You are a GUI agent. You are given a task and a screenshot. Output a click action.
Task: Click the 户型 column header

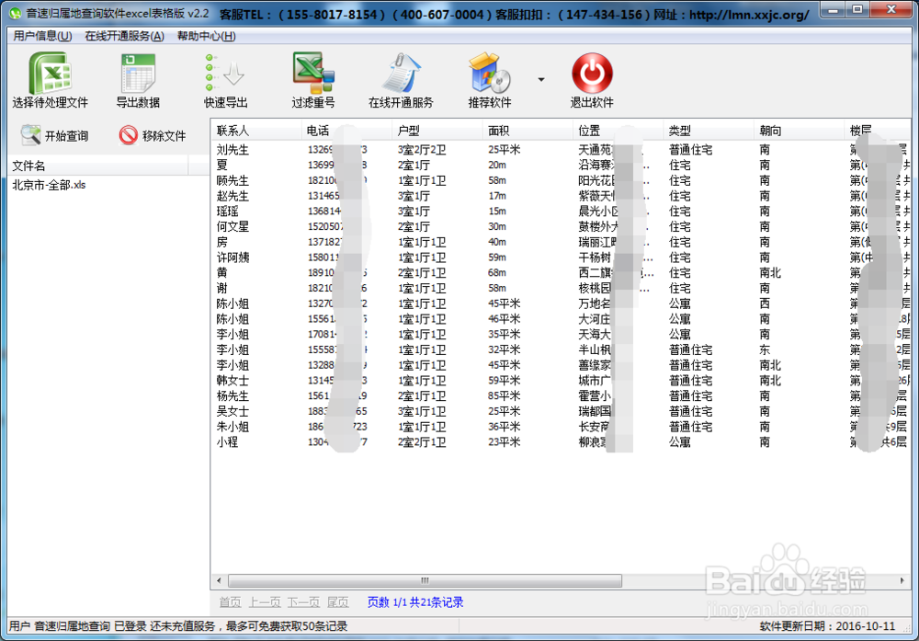[437, 131]
